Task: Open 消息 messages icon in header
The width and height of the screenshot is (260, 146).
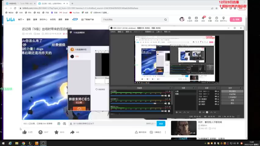Action: coord(196,19)
